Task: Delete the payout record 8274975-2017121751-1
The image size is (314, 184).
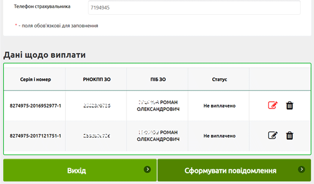Action: (x=289, y=135)
